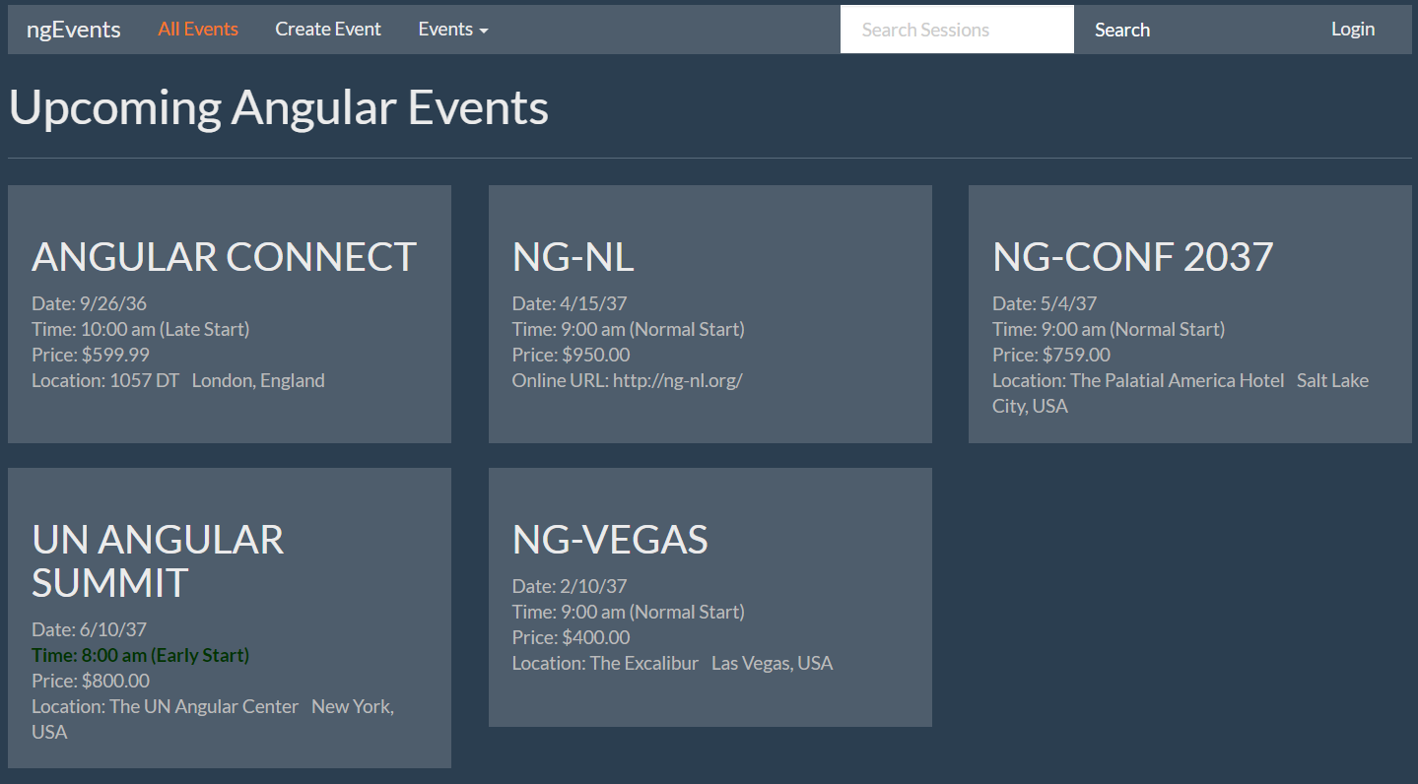Open the Angular Connect event card
This screenshot has width=1418, height=784.
230,314
